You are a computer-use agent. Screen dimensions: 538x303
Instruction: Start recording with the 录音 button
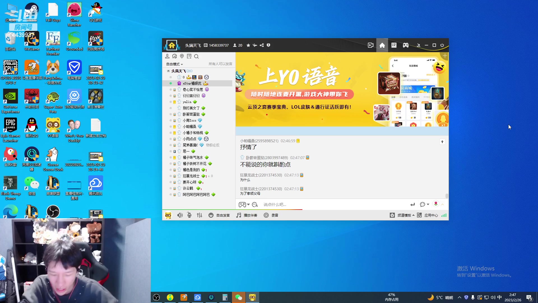coord(271,215)
